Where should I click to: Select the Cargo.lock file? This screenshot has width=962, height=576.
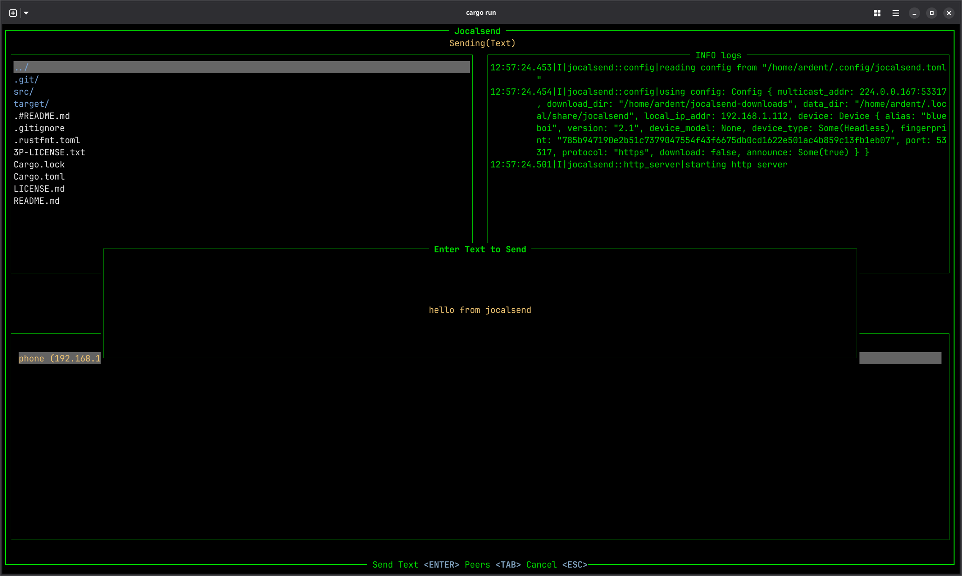pyautogui.click(x=39, y=164)
